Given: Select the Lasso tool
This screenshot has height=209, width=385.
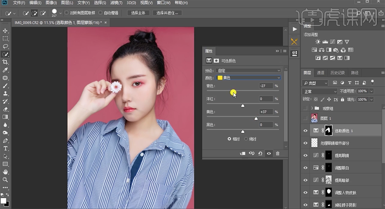Looking at the screenshot, I should 5,46.
